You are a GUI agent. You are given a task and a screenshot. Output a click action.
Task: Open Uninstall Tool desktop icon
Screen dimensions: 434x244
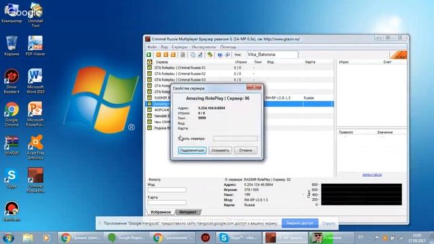[35, 14]
